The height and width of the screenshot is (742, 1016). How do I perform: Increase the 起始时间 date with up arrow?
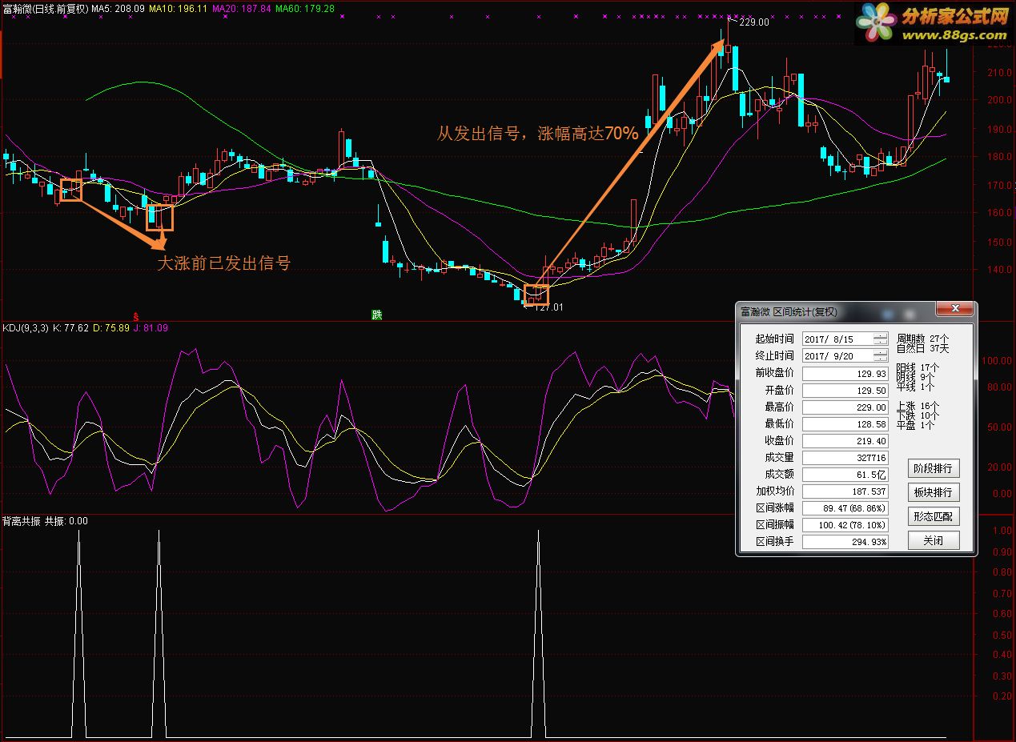pyautogui.click(x=881, y=336)
